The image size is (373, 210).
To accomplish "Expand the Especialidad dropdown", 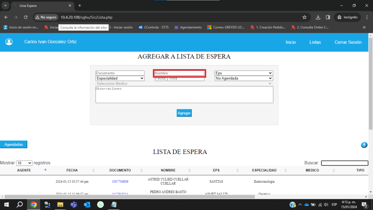I will click(120, 78).
